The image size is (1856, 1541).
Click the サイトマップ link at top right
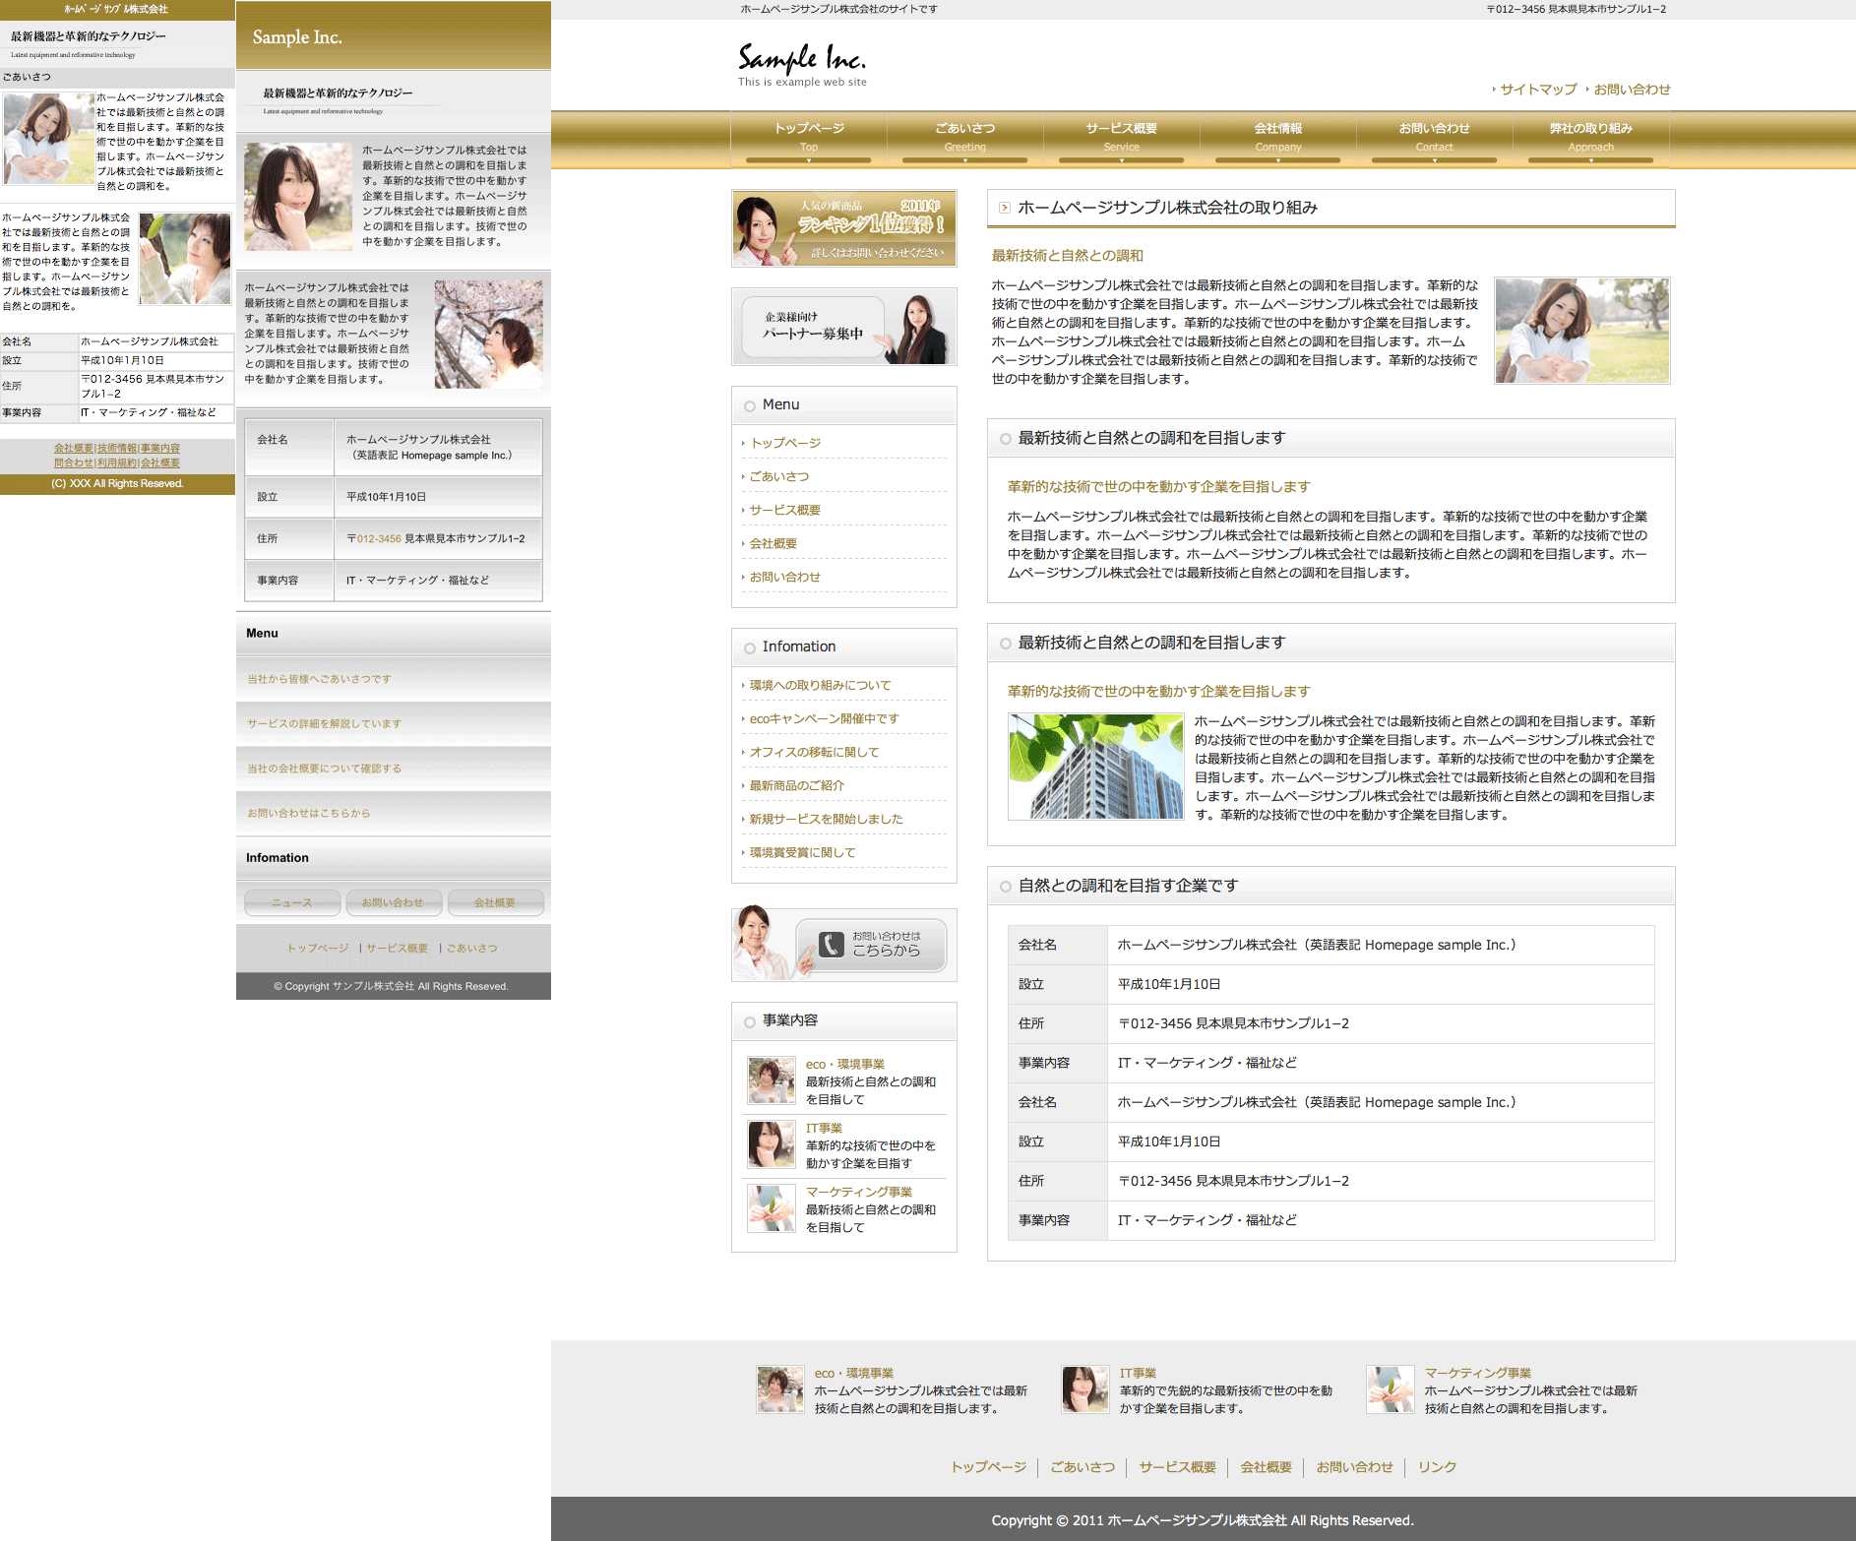click(1538, 90)
